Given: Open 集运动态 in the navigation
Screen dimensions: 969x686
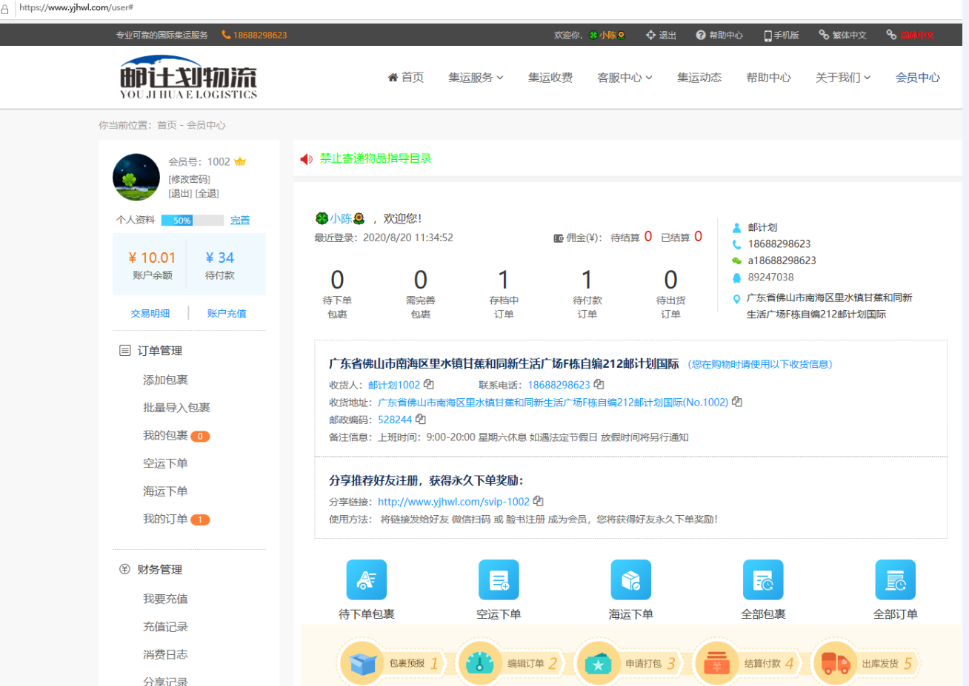Looking at the screenshot, I should coord(699,77).
